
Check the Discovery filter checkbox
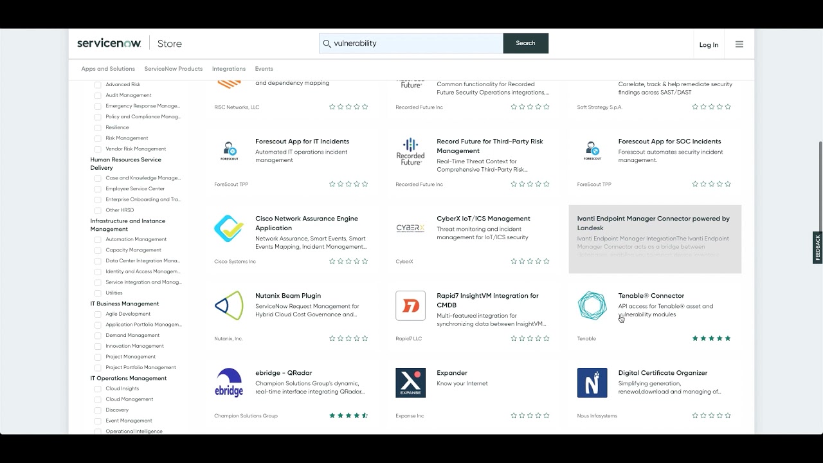click(98, 410)
